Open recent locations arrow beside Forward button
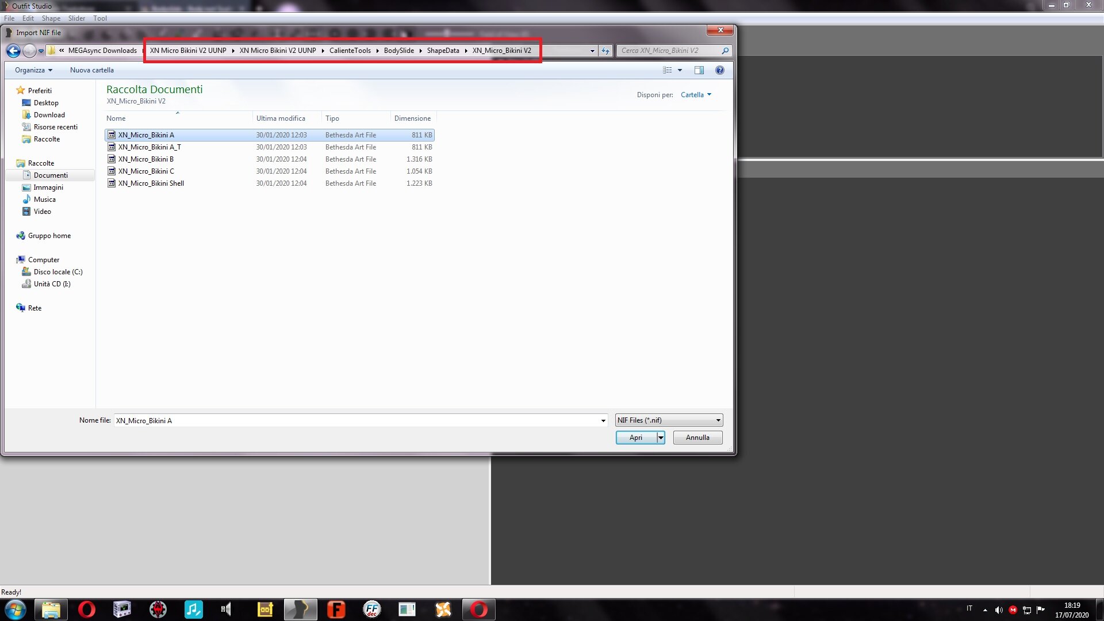This screenshot has height=621, width=1104. [41, 51]
